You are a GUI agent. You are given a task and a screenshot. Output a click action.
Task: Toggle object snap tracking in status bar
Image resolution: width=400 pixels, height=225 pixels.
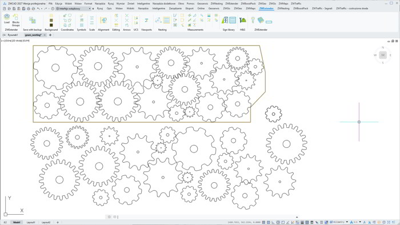[x=288, y=223]
